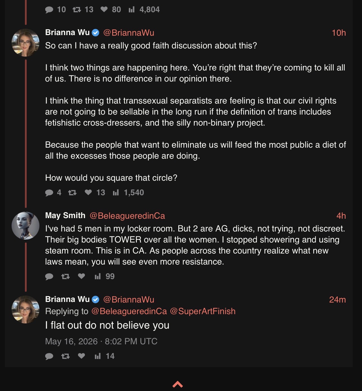Click the May 16, 2026 timestamp link
The height and width of the screenshot is (391, 362).
pos(101,341)
